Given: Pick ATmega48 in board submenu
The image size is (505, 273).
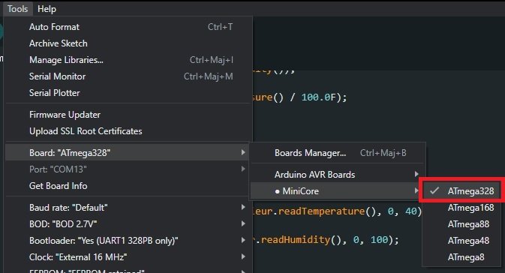Looking at the screenshot, I should coord(461,241).
